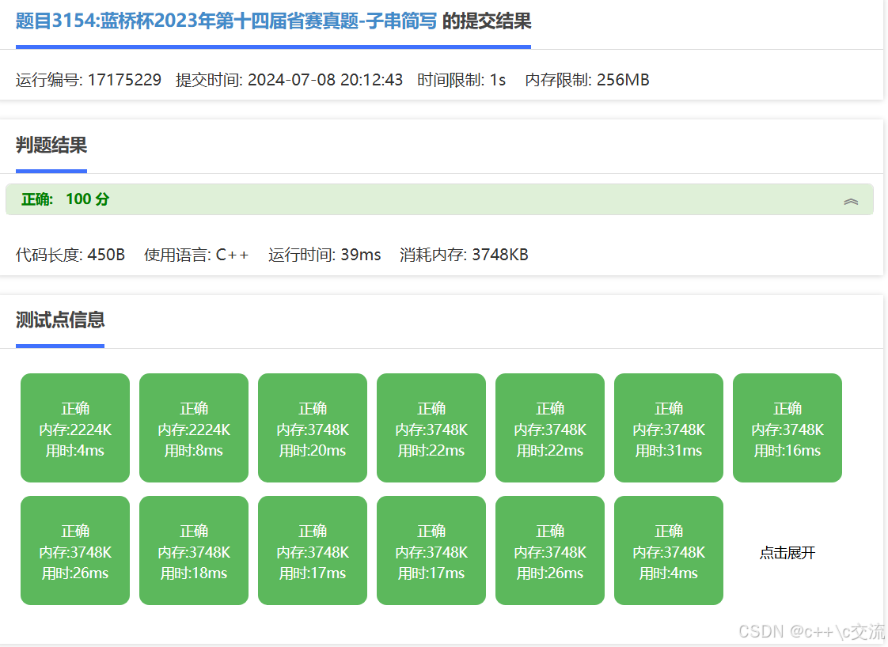
Task: Click the 运行编号: 17175229 text
Action: pyautogui.click(x=89, y=80)
